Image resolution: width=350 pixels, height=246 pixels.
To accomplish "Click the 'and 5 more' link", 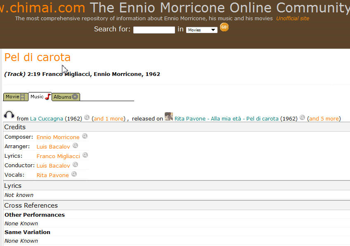I will 324,118.
